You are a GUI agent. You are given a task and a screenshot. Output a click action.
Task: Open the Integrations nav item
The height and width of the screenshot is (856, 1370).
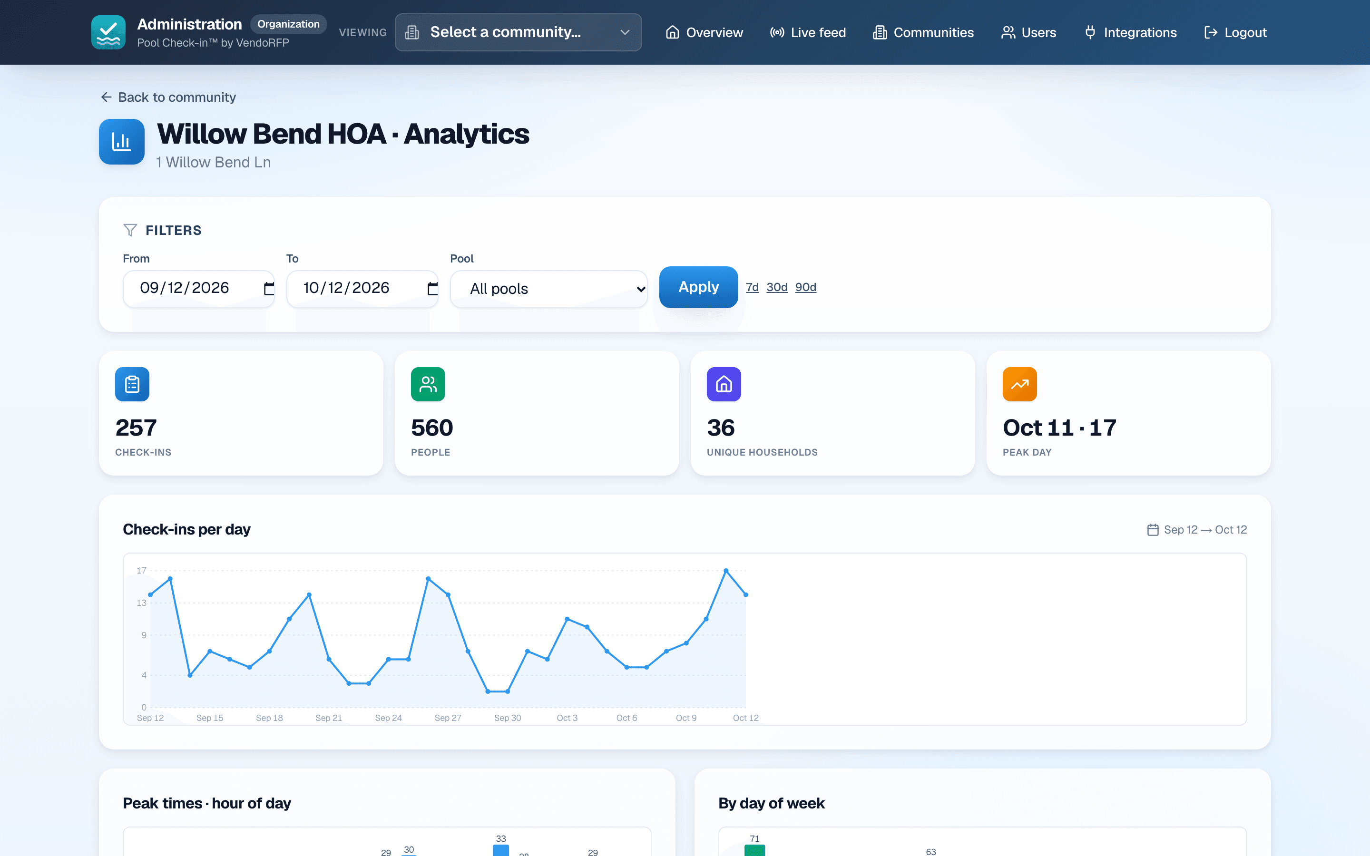pos(1130,32)
